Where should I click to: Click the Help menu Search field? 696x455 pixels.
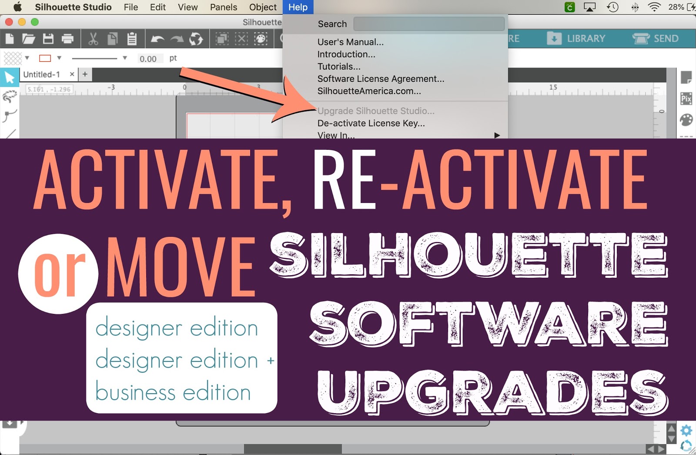(x=429, y=24)
